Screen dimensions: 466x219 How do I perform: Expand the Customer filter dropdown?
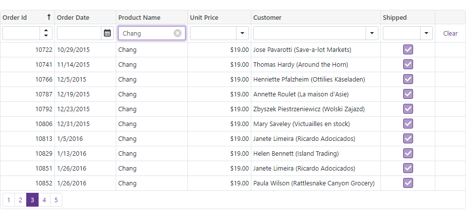pyautogui.click(x=372, y=33)
